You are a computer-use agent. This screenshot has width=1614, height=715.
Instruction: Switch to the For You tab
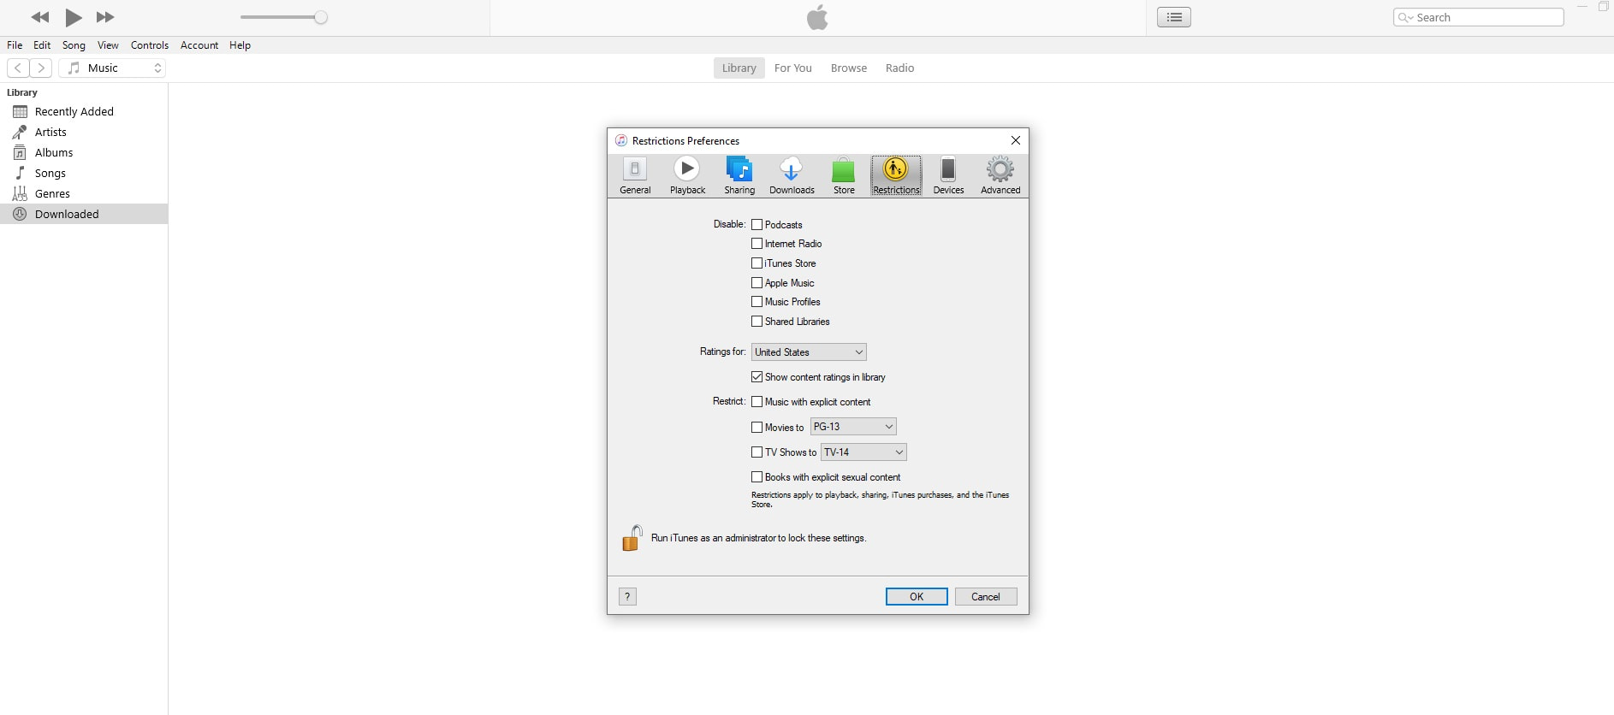point(793,68)
